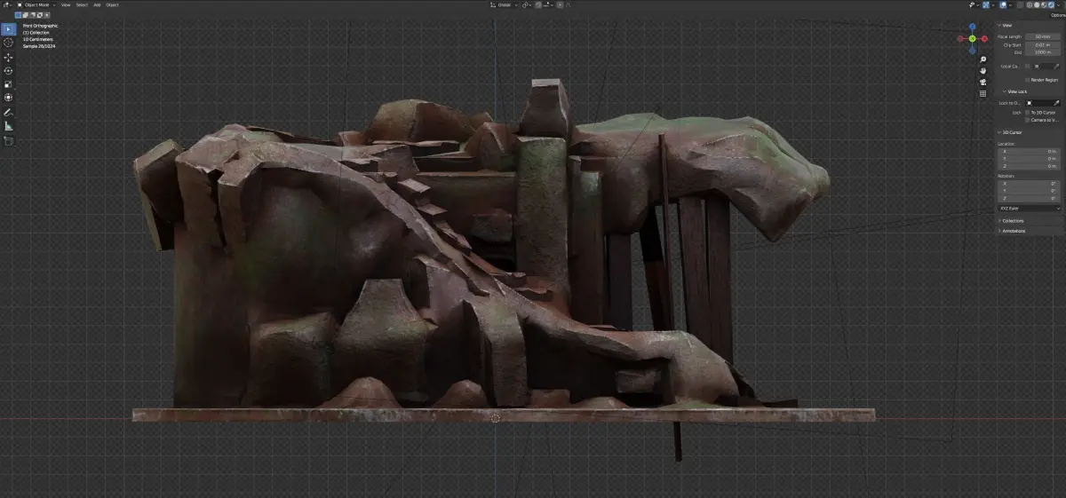Enable Lock Camera to View checkbox
Screen dimensions: 1066x498
(x=1027, y=120)
